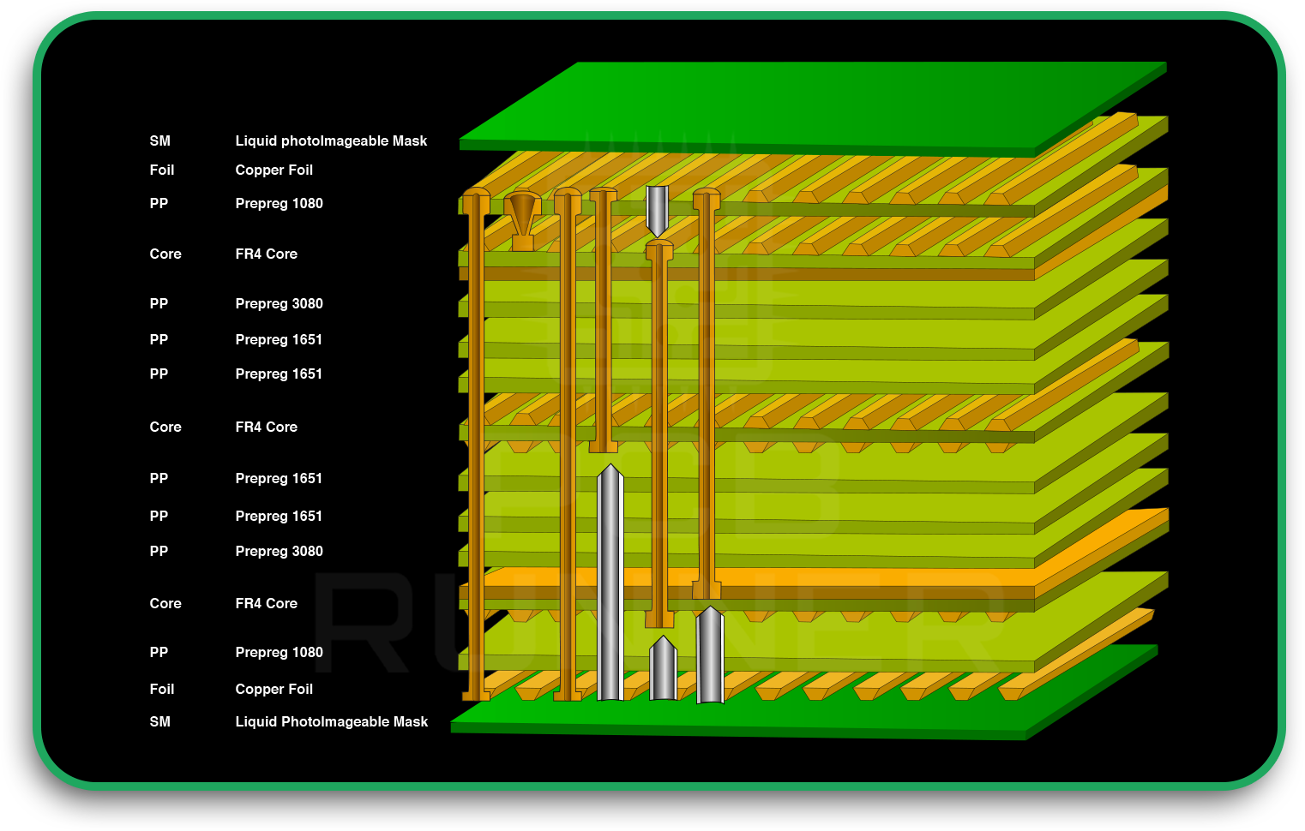Expand the first FR4 Core entry

coord(266,254)
